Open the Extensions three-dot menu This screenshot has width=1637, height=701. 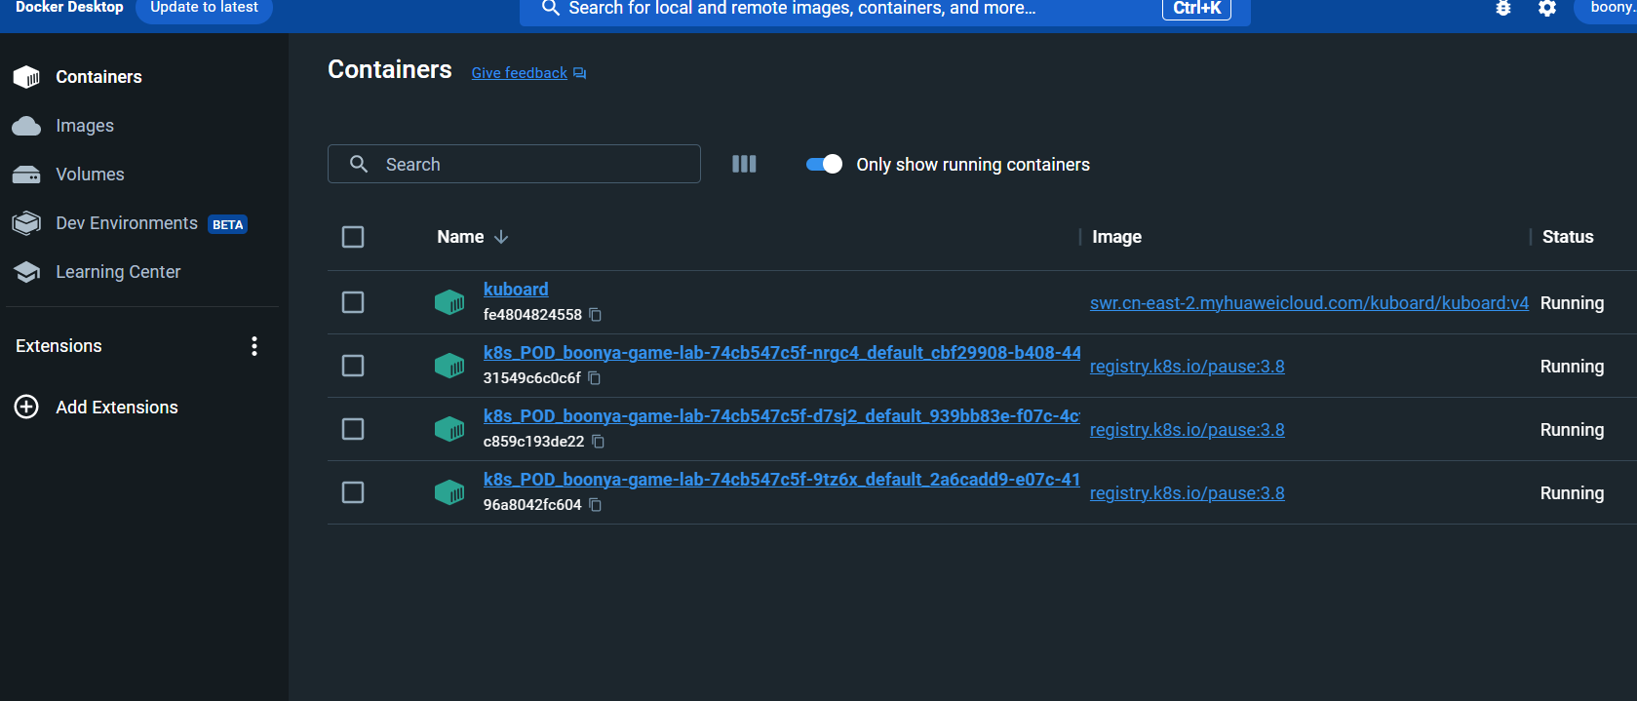coord(254,346)
